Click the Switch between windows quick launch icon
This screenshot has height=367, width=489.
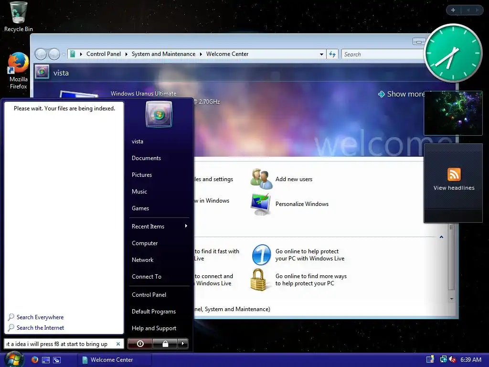[x=57, y=360]
